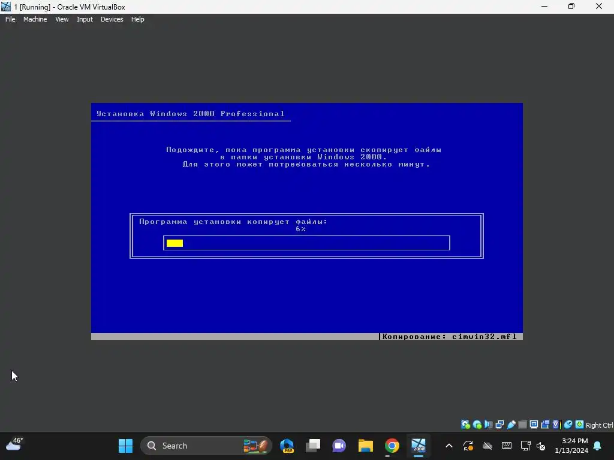614x460 pixels.
Task: Click the display status icon
Action: pyautogui.click(x=534, y=425)
